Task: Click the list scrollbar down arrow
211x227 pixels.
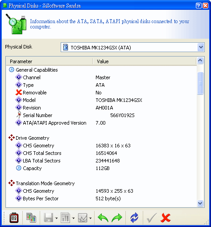Action: click(200, 203)
